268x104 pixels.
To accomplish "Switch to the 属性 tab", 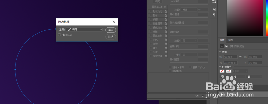I will pyautogui.click(x=222, y=40).
